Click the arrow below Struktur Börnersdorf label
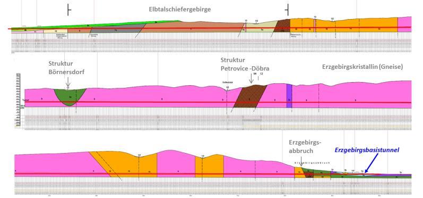This screenshot has width=423, height=198. click(x=68, y=82)
